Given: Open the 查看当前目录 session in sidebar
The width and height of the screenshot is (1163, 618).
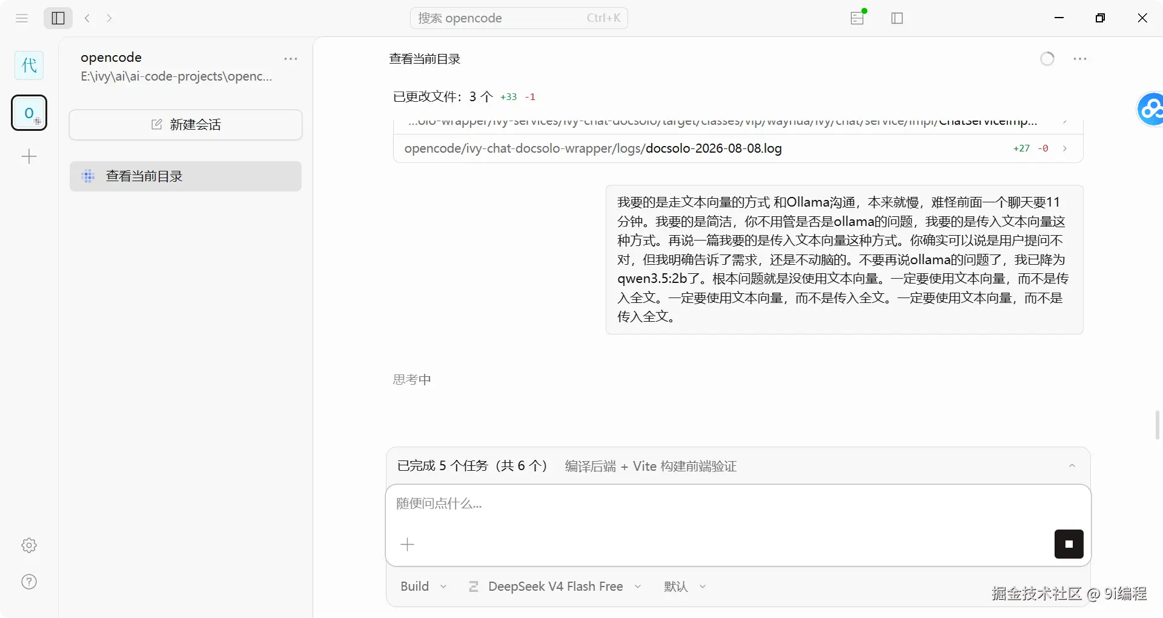Looking at the screenshot, I should (x=185, y=176).
